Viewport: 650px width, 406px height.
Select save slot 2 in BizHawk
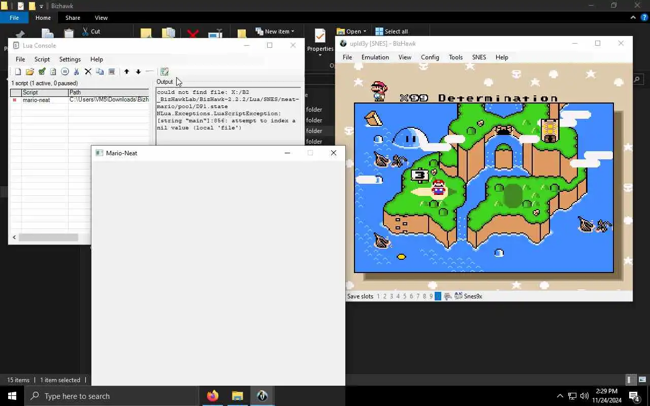(384, 296)
